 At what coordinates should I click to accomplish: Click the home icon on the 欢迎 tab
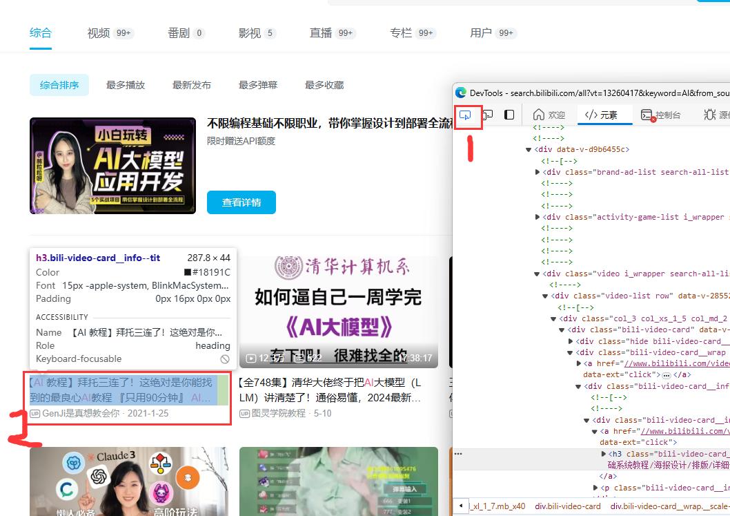coord(537,115)
